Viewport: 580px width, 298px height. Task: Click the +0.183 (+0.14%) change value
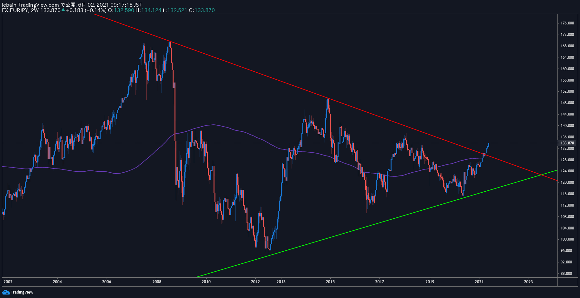[x=86, y=10]
